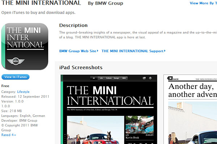Click the Back arrow icon in second screenshot

[171, 79]
